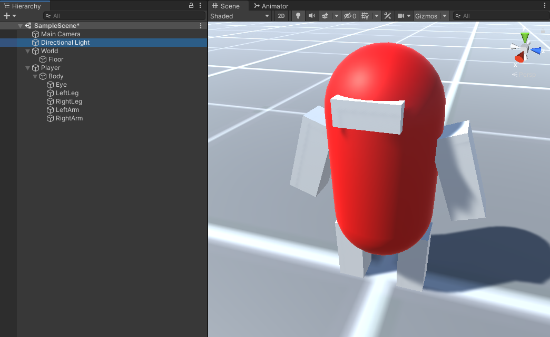Viewport: 550px width, 337px height.
Task: Open the create object dropdown arrow
Action: pyautogui.click(x=14, y=16)
